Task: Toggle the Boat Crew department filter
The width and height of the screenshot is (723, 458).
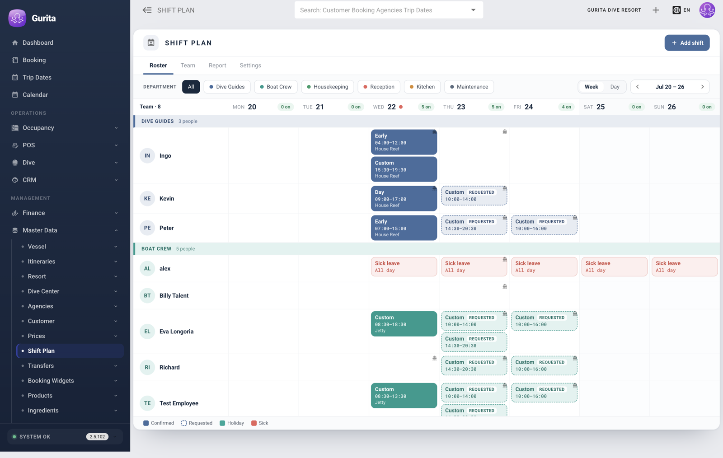Action: pyautogui.click(x=276, y=87)
